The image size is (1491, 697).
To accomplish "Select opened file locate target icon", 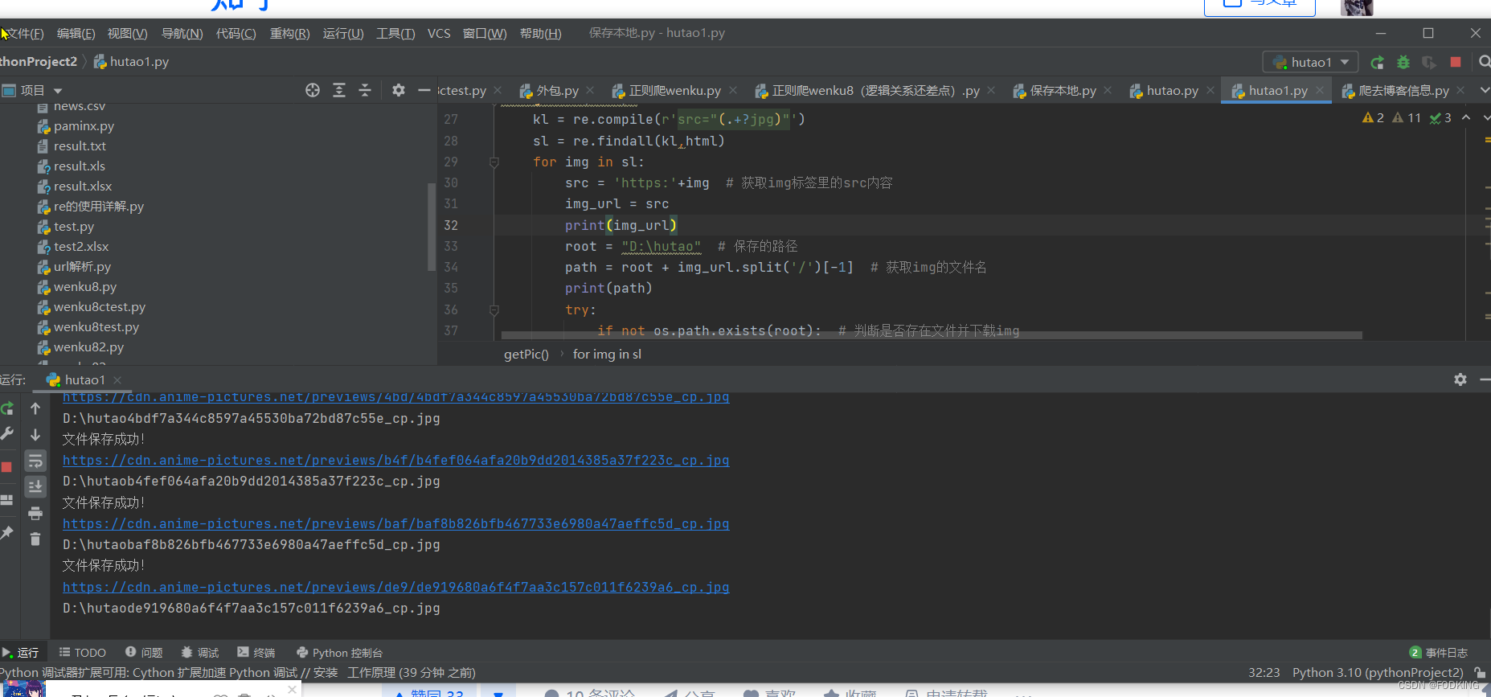I will click(x=313, y=90).
